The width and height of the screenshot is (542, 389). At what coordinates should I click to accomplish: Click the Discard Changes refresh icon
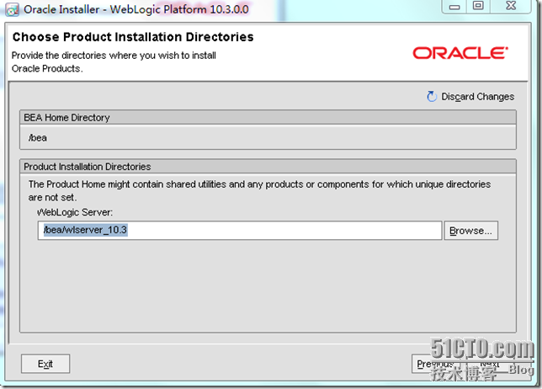[x=432, y=97]
